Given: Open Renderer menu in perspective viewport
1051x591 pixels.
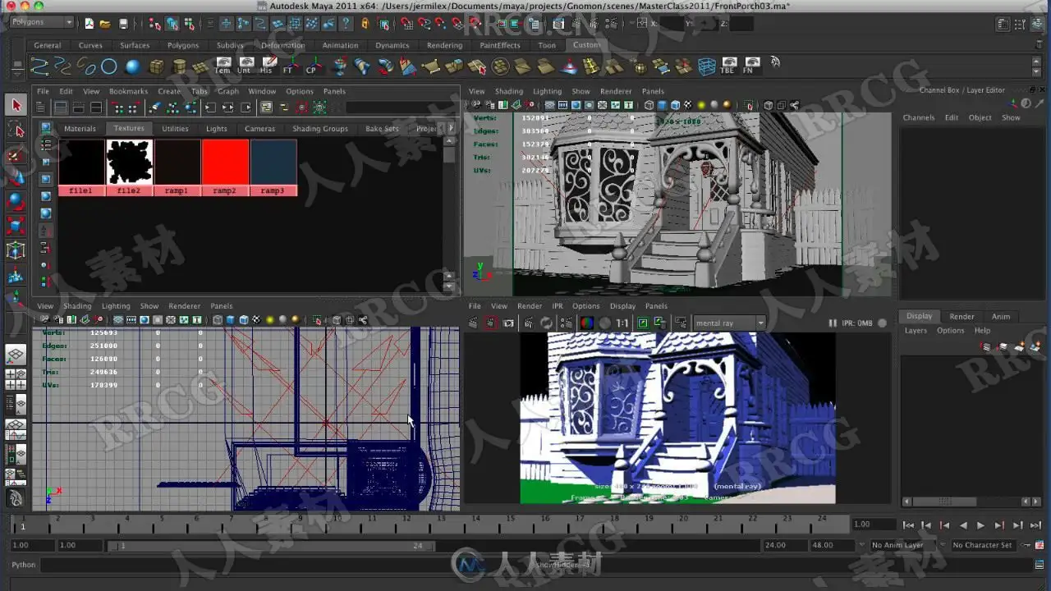Looking at the screenshot, I should pyautogui.click(x=616, y=91).
